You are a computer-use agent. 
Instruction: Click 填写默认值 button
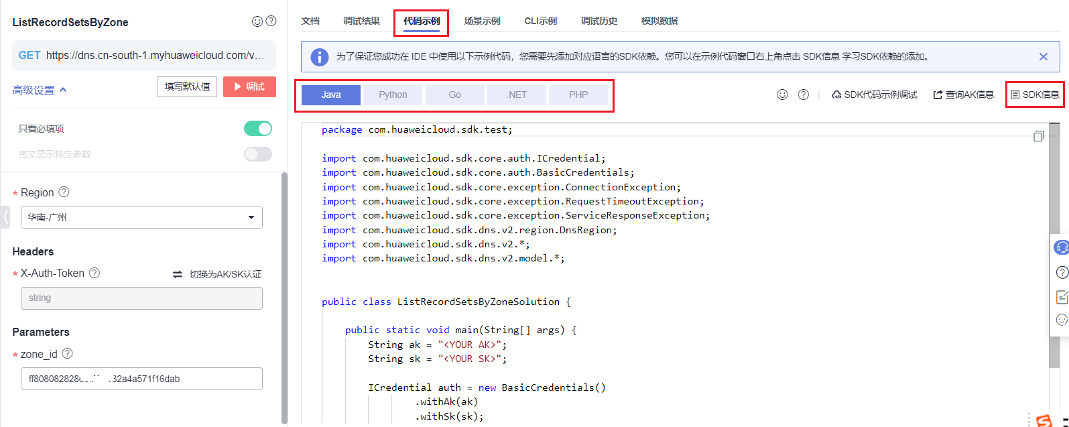click(x=187, y=87)
